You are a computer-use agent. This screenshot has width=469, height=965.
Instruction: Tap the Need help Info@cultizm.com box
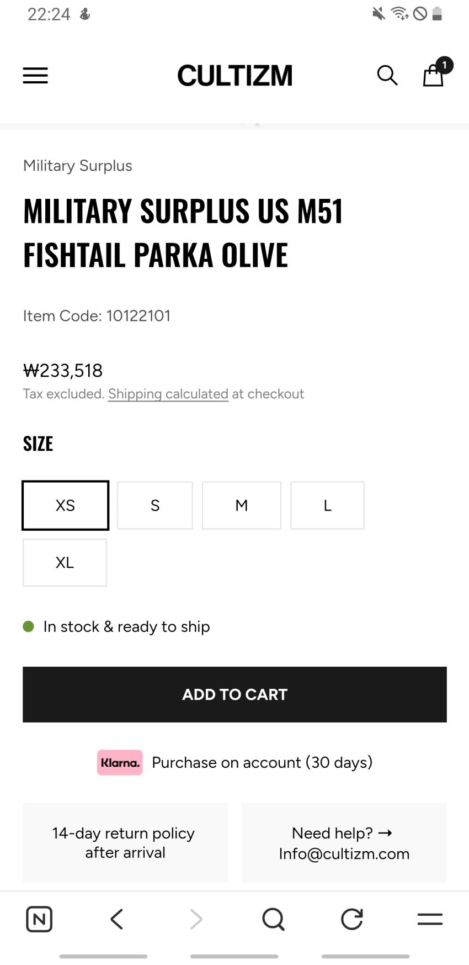point(344,843)
